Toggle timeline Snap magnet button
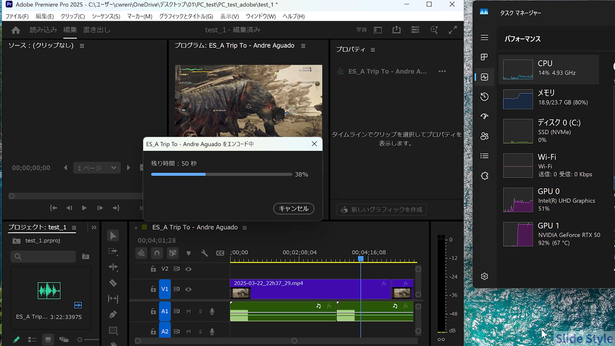615x346 pixels. [156, 253]
